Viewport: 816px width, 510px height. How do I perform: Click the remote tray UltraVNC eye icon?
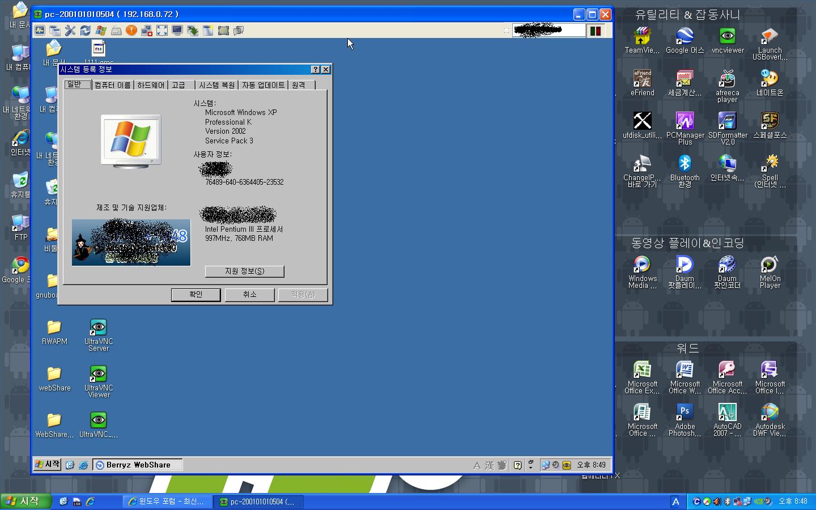click(567, 465)
